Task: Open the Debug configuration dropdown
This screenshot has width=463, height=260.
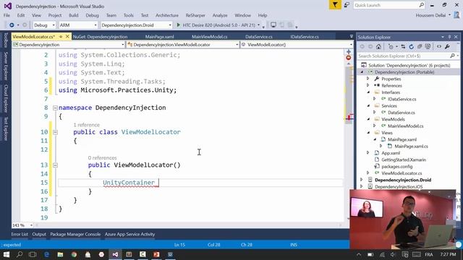Action: (44, 25)
